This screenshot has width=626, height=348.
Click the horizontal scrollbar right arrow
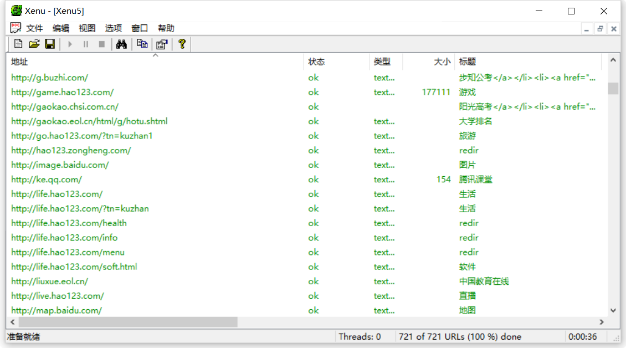click(602, 322)
